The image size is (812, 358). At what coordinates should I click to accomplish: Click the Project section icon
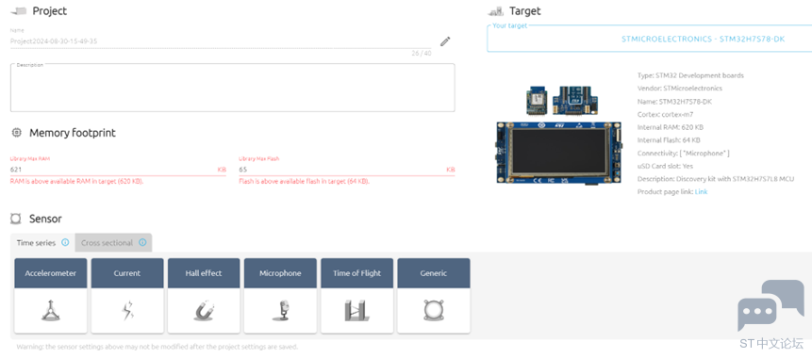[19, 11]
